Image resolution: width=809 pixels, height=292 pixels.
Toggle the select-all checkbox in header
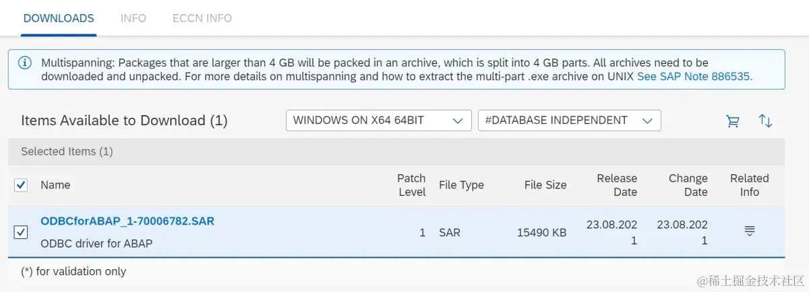(x=21, y=185)
